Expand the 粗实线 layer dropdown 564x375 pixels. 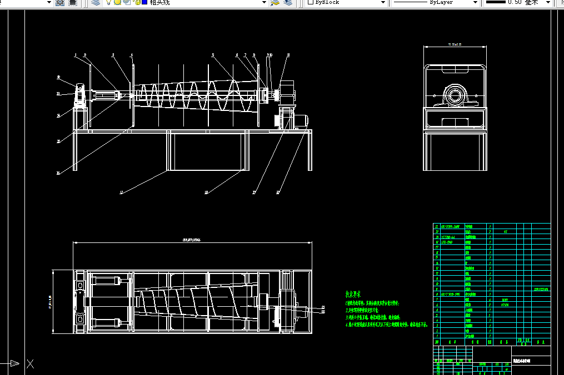pos(264,3)
